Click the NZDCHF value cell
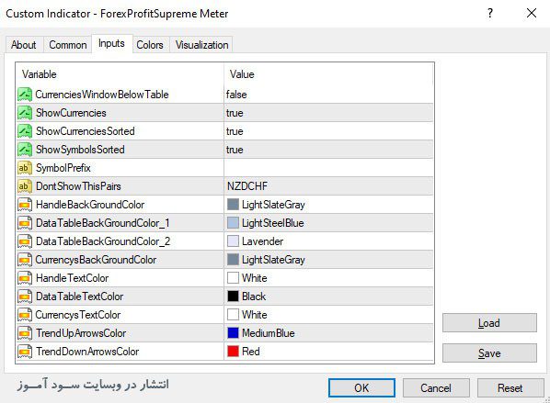The width and height of the screenshot is (550, 403). pyautogui.click(x=328, y=186)
